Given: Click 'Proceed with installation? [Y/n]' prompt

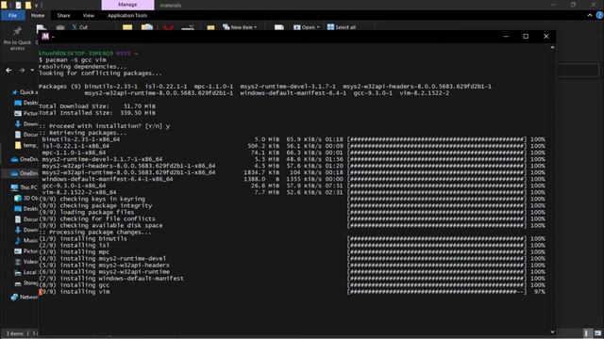Looking at the screenshot, I should [105, 126].
